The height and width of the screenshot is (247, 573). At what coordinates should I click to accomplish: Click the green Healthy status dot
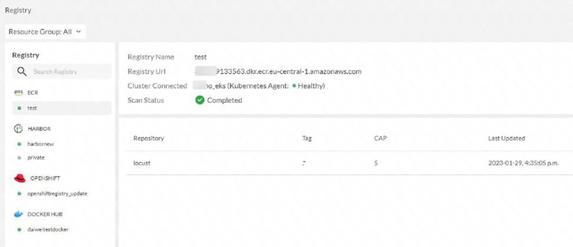click(x=294, y=86)
